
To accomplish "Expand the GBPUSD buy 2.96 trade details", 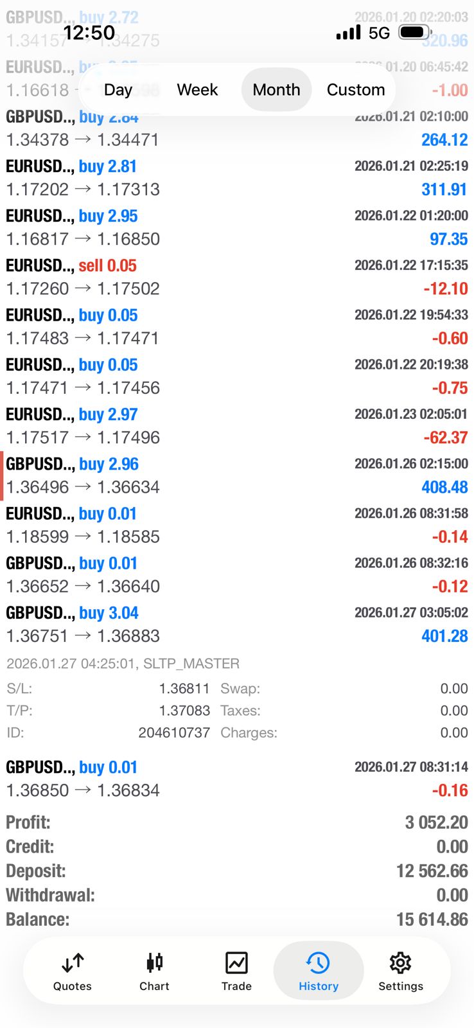I will (x=236, y=475).
